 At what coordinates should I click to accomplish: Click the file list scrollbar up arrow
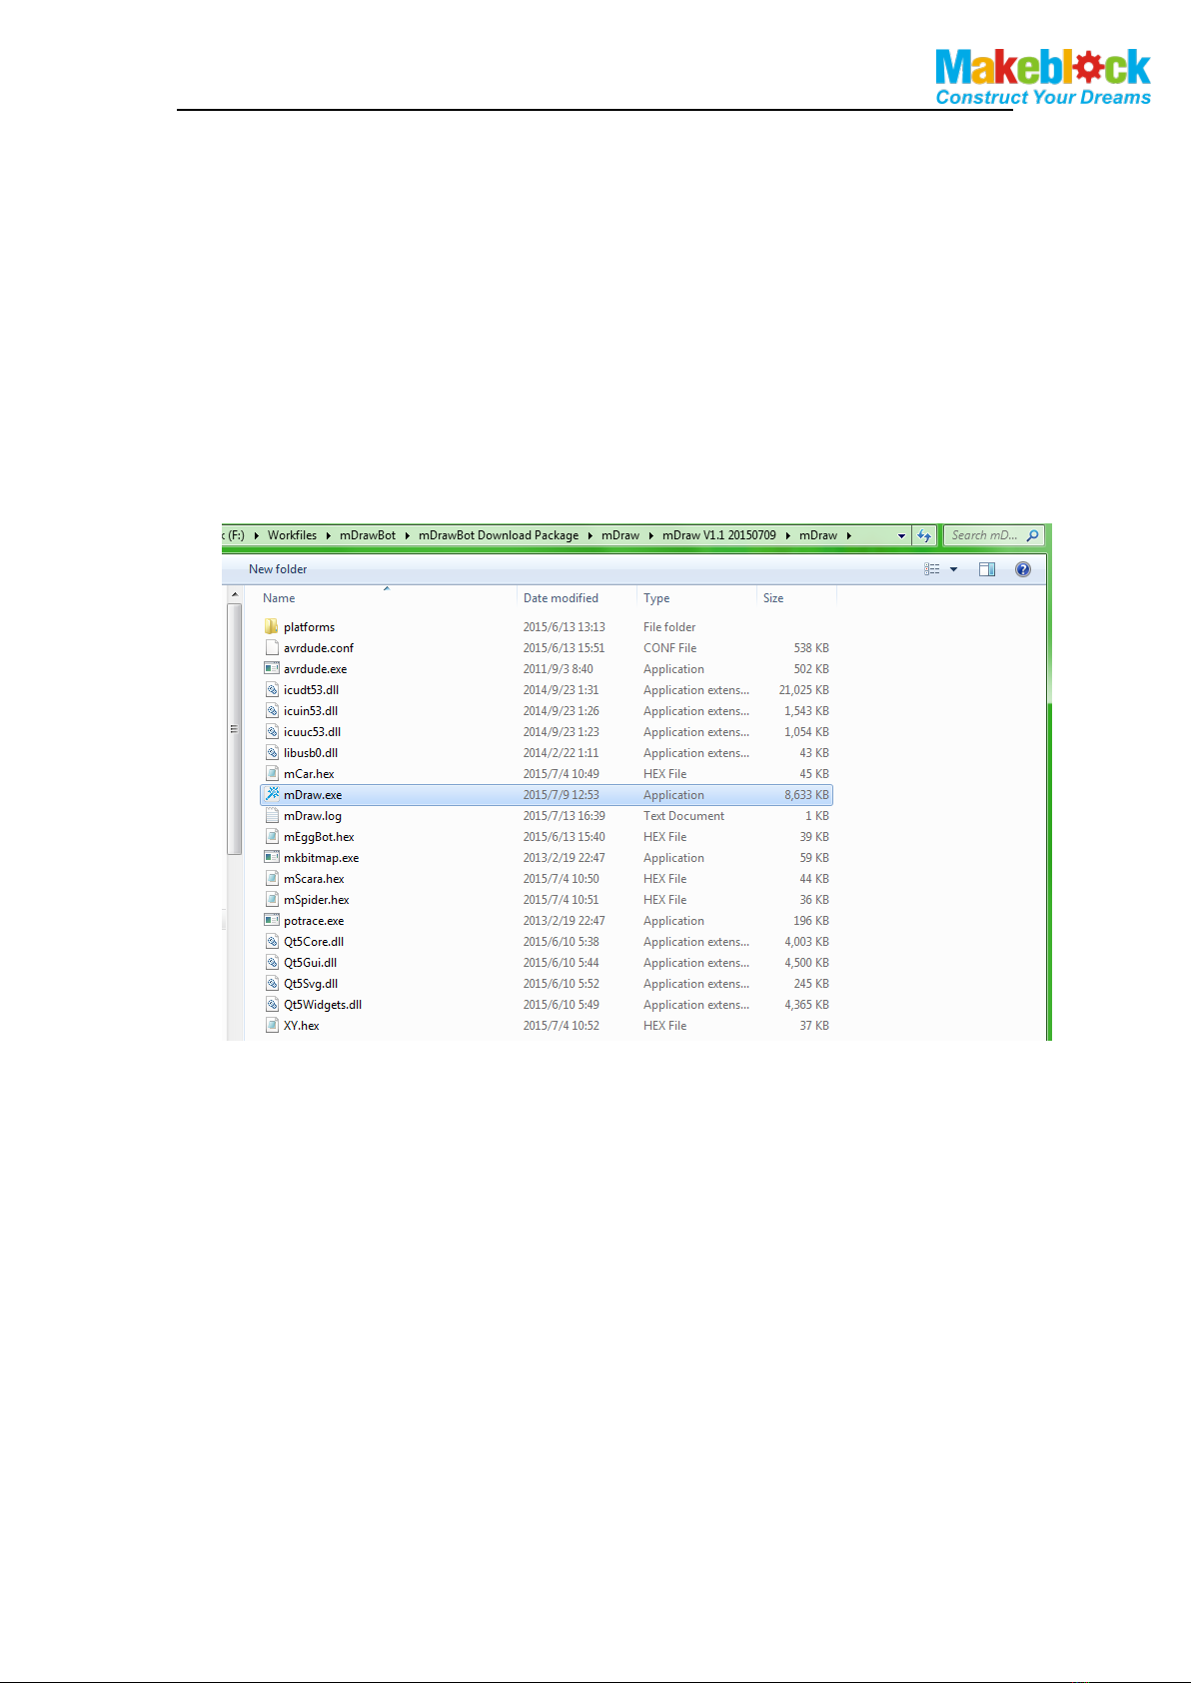pos(235,595)
